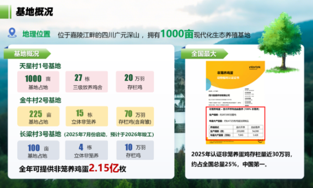Click the 长梁村3号基地 heading
The width and height of the screenshot is (313, 188).
(x=40, y=134)
